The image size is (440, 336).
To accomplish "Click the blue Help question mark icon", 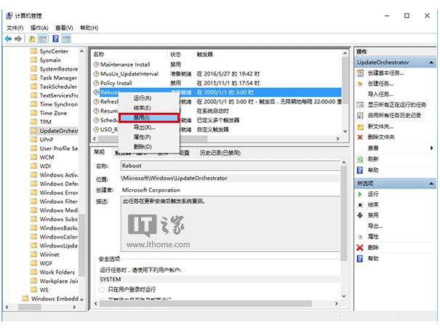I will (55, 38).
